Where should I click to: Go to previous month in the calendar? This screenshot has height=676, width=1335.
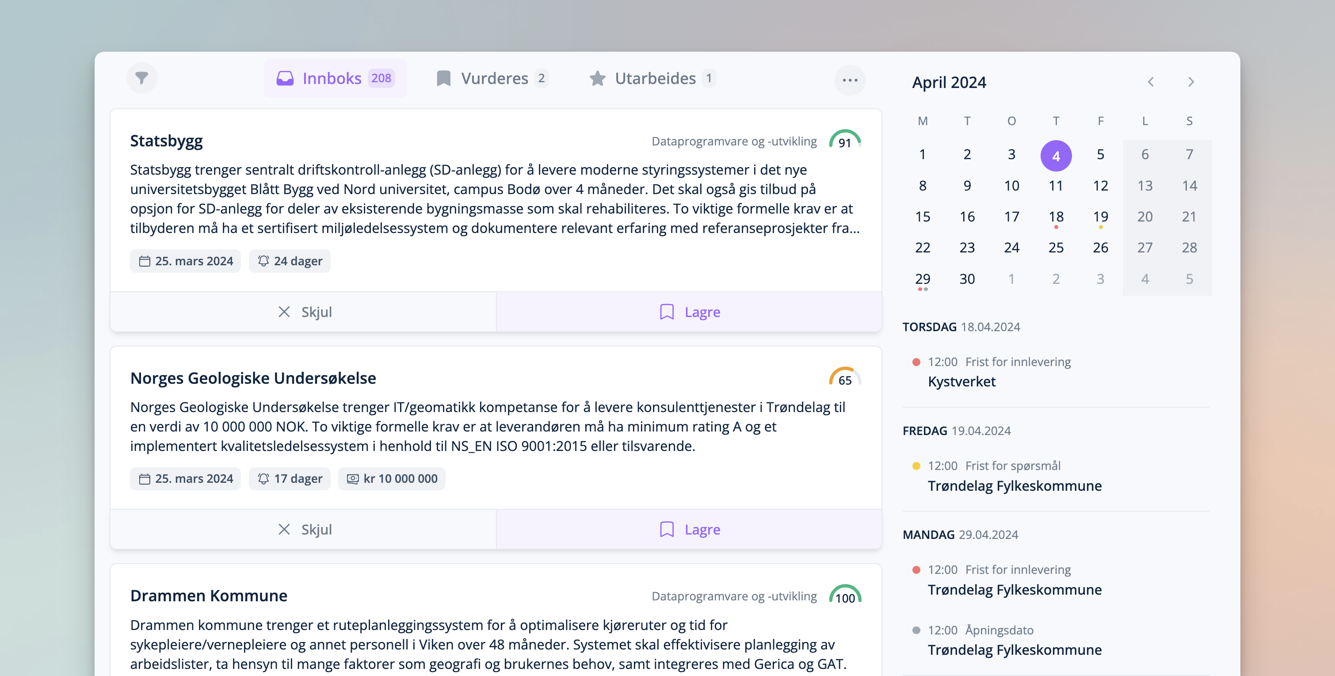click(1151, 81)
